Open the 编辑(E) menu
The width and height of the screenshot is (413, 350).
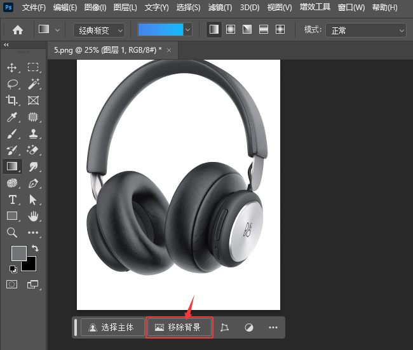tap(65, 8)
